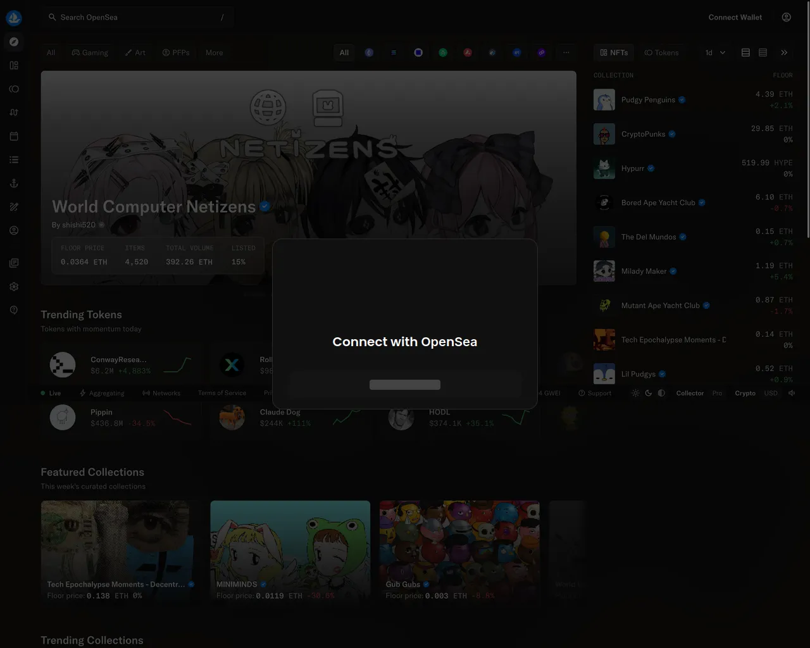
Task: Open the Gub Gubs featured collection card
Action: coord(459,554)
